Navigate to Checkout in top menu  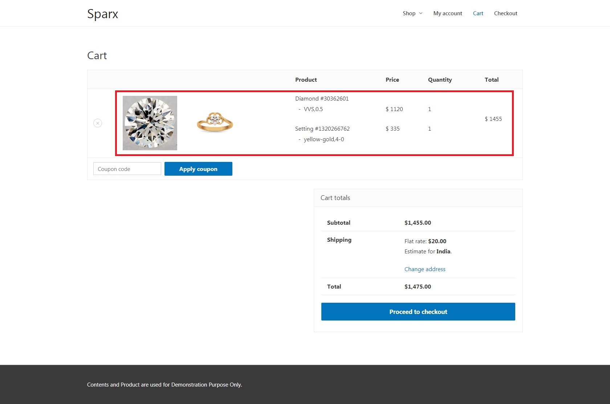coord(505,13)
